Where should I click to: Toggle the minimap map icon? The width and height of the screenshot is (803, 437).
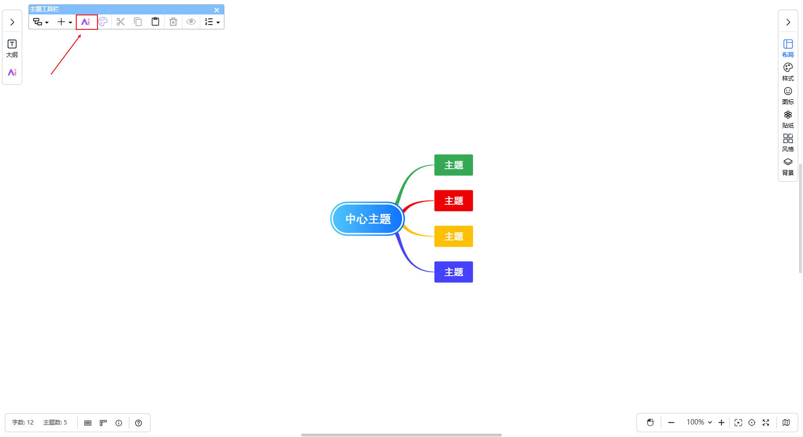tap(786, 423)
